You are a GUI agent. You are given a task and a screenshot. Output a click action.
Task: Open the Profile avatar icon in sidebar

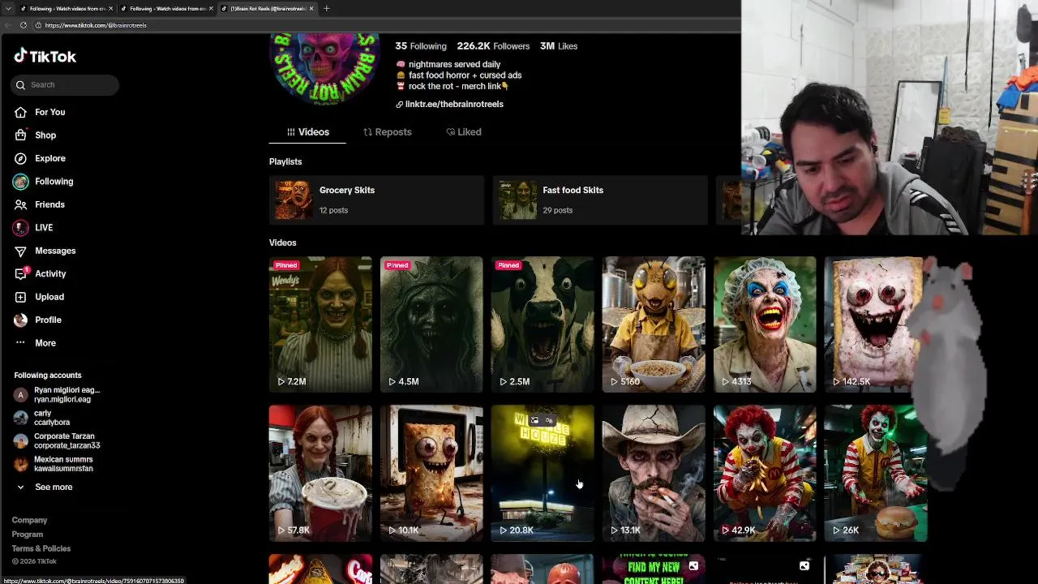(x=20, y=320)
